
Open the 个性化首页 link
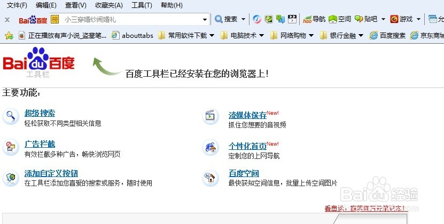click(x=247, y=146)
